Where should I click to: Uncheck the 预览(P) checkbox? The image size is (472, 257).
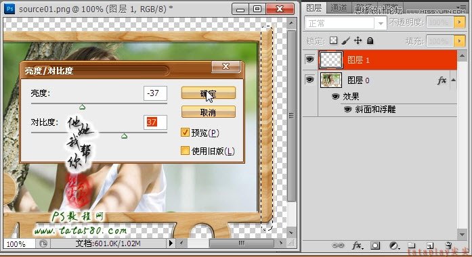[185, 133]
